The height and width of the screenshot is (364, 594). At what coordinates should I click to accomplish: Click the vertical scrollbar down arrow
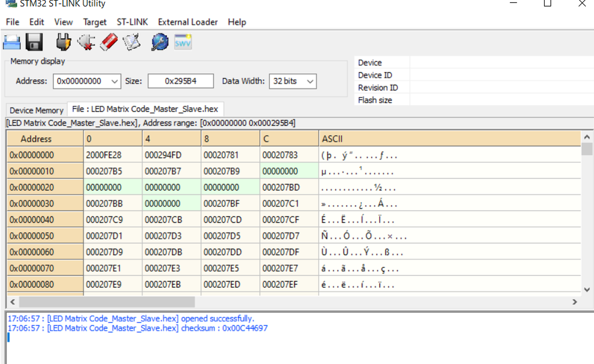pyautogui.click(x=587, y=290)
